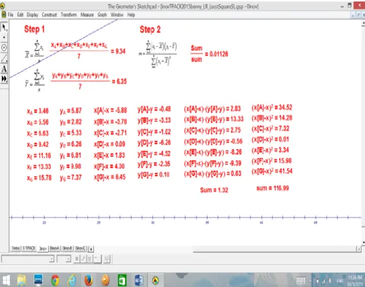Select measurement yD = 6.26
This screenshot has height=287, width=365.
pos(71,144)
